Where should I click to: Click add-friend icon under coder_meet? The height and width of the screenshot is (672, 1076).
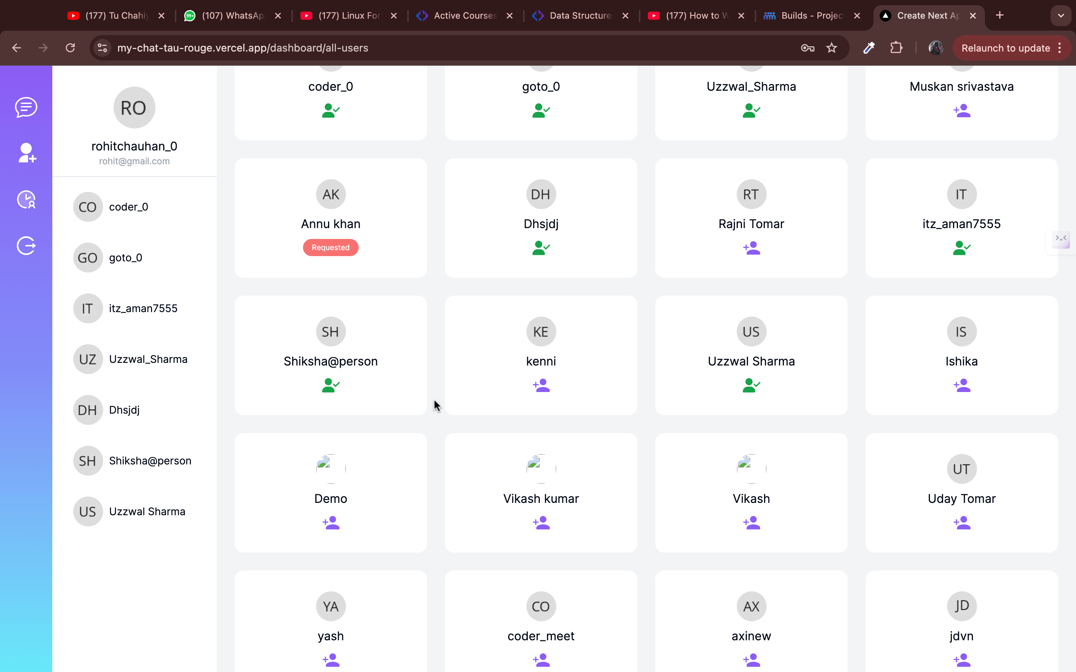click(x=541, y=660)
